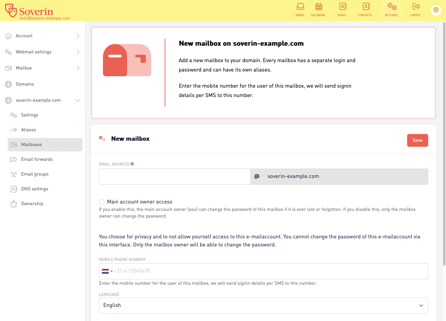This screenshot has width=446, height=321.
Task: Collapse the soverin-example.com section chevron
Action: point(78,100)
